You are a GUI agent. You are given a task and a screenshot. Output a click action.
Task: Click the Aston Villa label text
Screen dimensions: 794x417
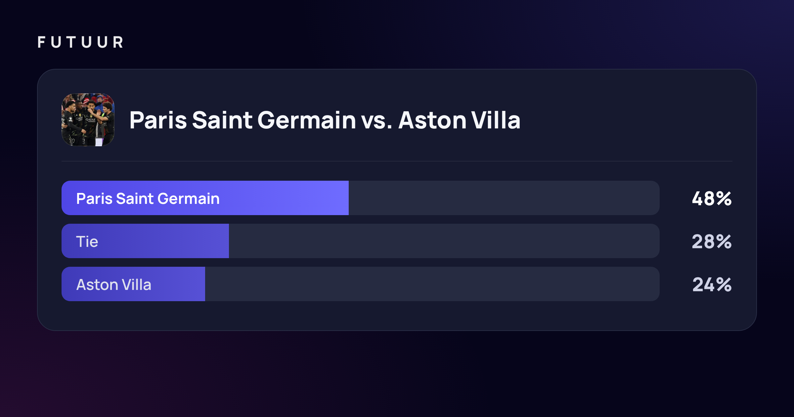point(114,285)
